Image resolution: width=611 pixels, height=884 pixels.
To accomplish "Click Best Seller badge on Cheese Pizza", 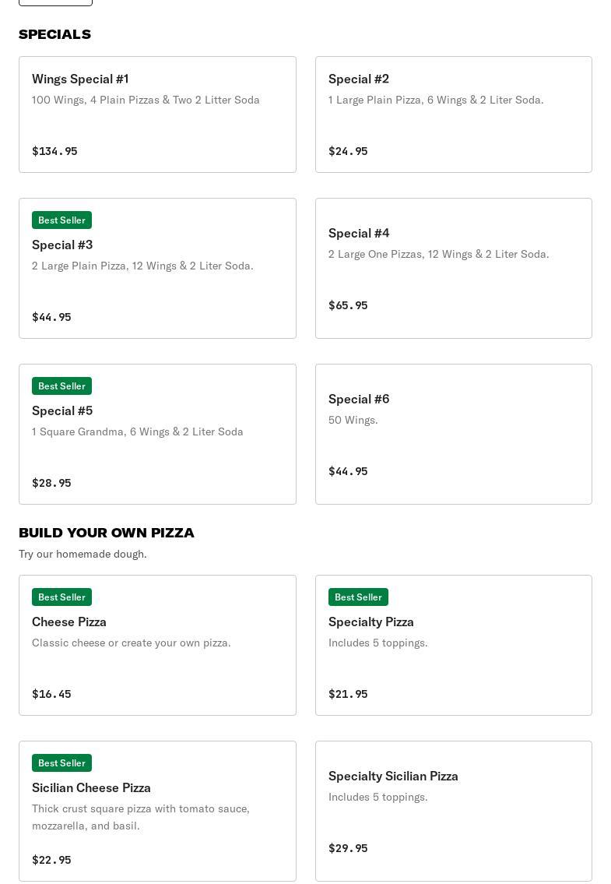I will 61,597.
